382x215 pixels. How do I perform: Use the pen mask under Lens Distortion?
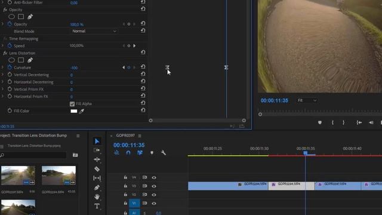(30, 60)
